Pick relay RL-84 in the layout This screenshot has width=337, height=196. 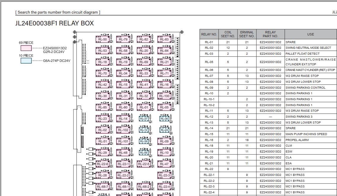tap(164, 51)
